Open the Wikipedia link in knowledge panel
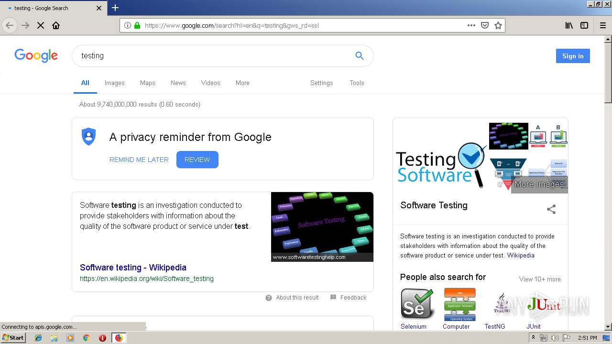 [x=521, y=255]
